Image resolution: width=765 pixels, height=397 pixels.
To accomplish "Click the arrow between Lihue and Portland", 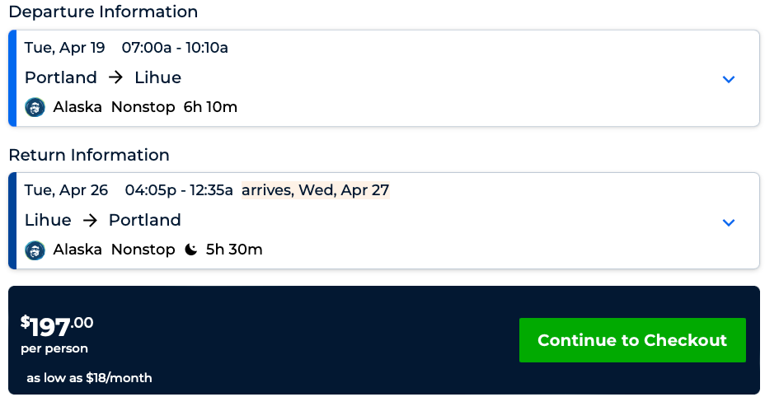I will pos(91,221).
